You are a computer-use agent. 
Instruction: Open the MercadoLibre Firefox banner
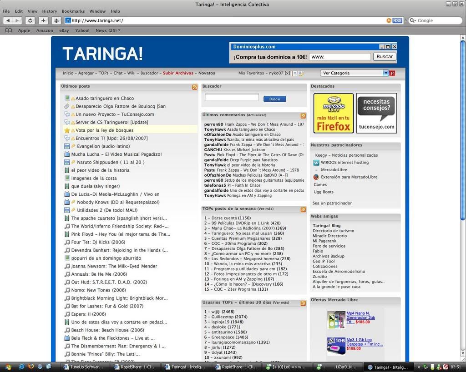334,113
